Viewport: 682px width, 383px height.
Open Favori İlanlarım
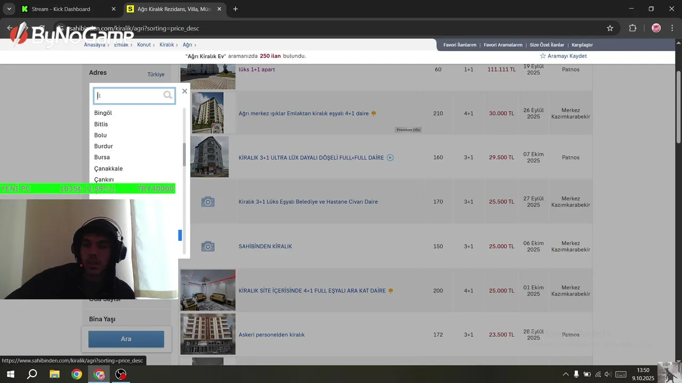[460, 45]
